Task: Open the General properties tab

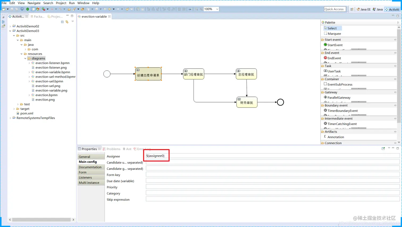Action: [x=91, y=157]
